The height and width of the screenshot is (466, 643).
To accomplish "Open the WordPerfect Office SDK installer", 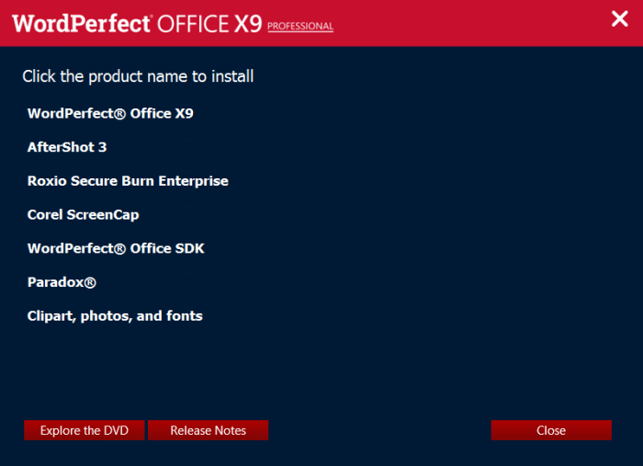I will click(116, 248).
